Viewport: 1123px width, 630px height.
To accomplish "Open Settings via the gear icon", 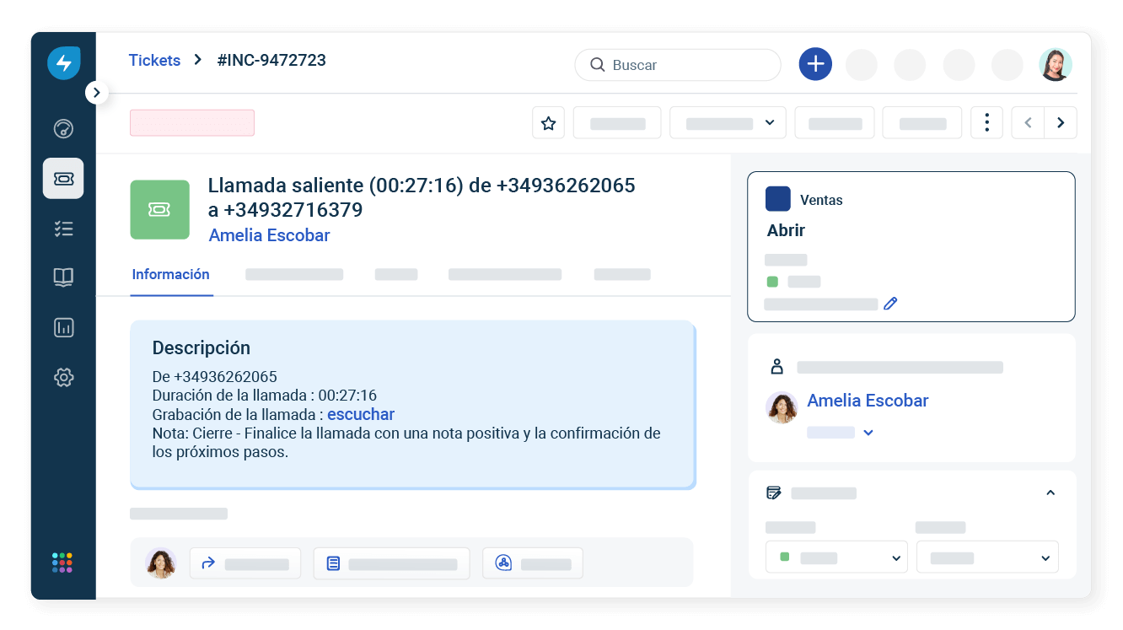I will (63, 377).
